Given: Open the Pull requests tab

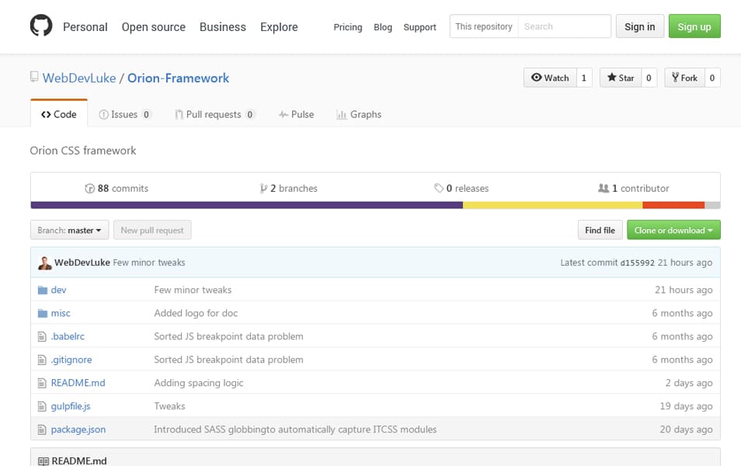Looking at the screenshot, I should click(x=215, y=114).
